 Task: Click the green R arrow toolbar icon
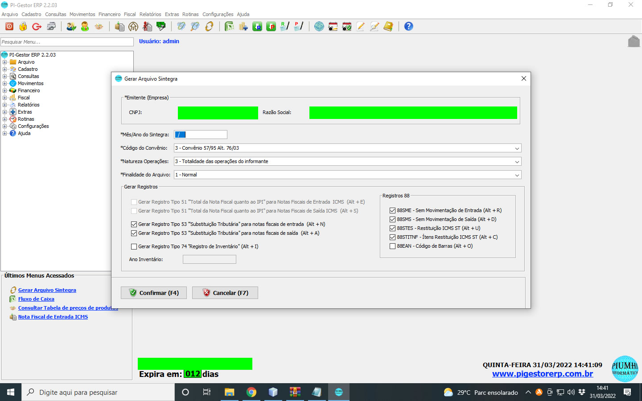(257, 26)
